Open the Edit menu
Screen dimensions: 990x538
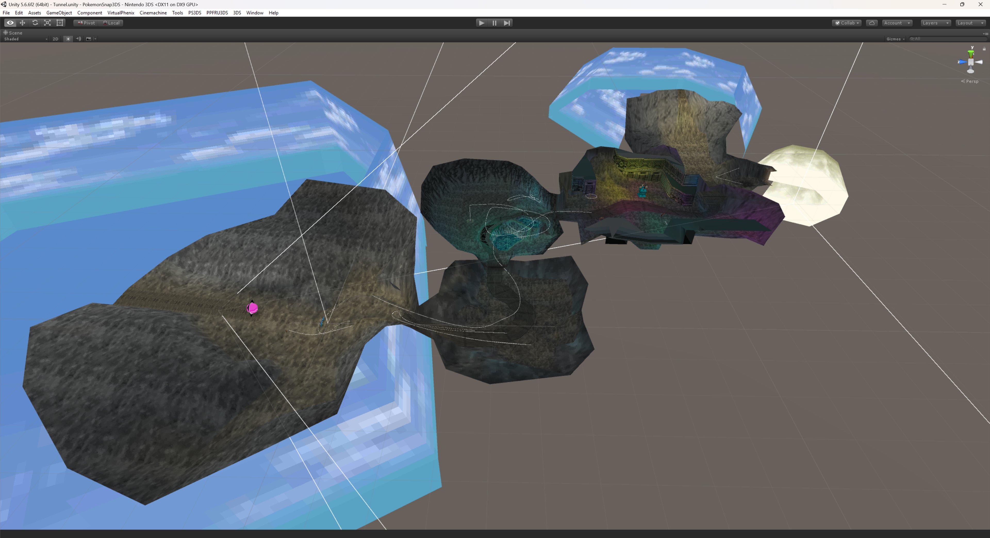click(19, 13)
